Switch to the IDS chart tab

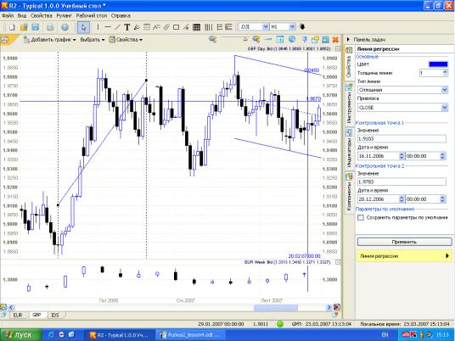pyautogui.click(x=55, y=315)
